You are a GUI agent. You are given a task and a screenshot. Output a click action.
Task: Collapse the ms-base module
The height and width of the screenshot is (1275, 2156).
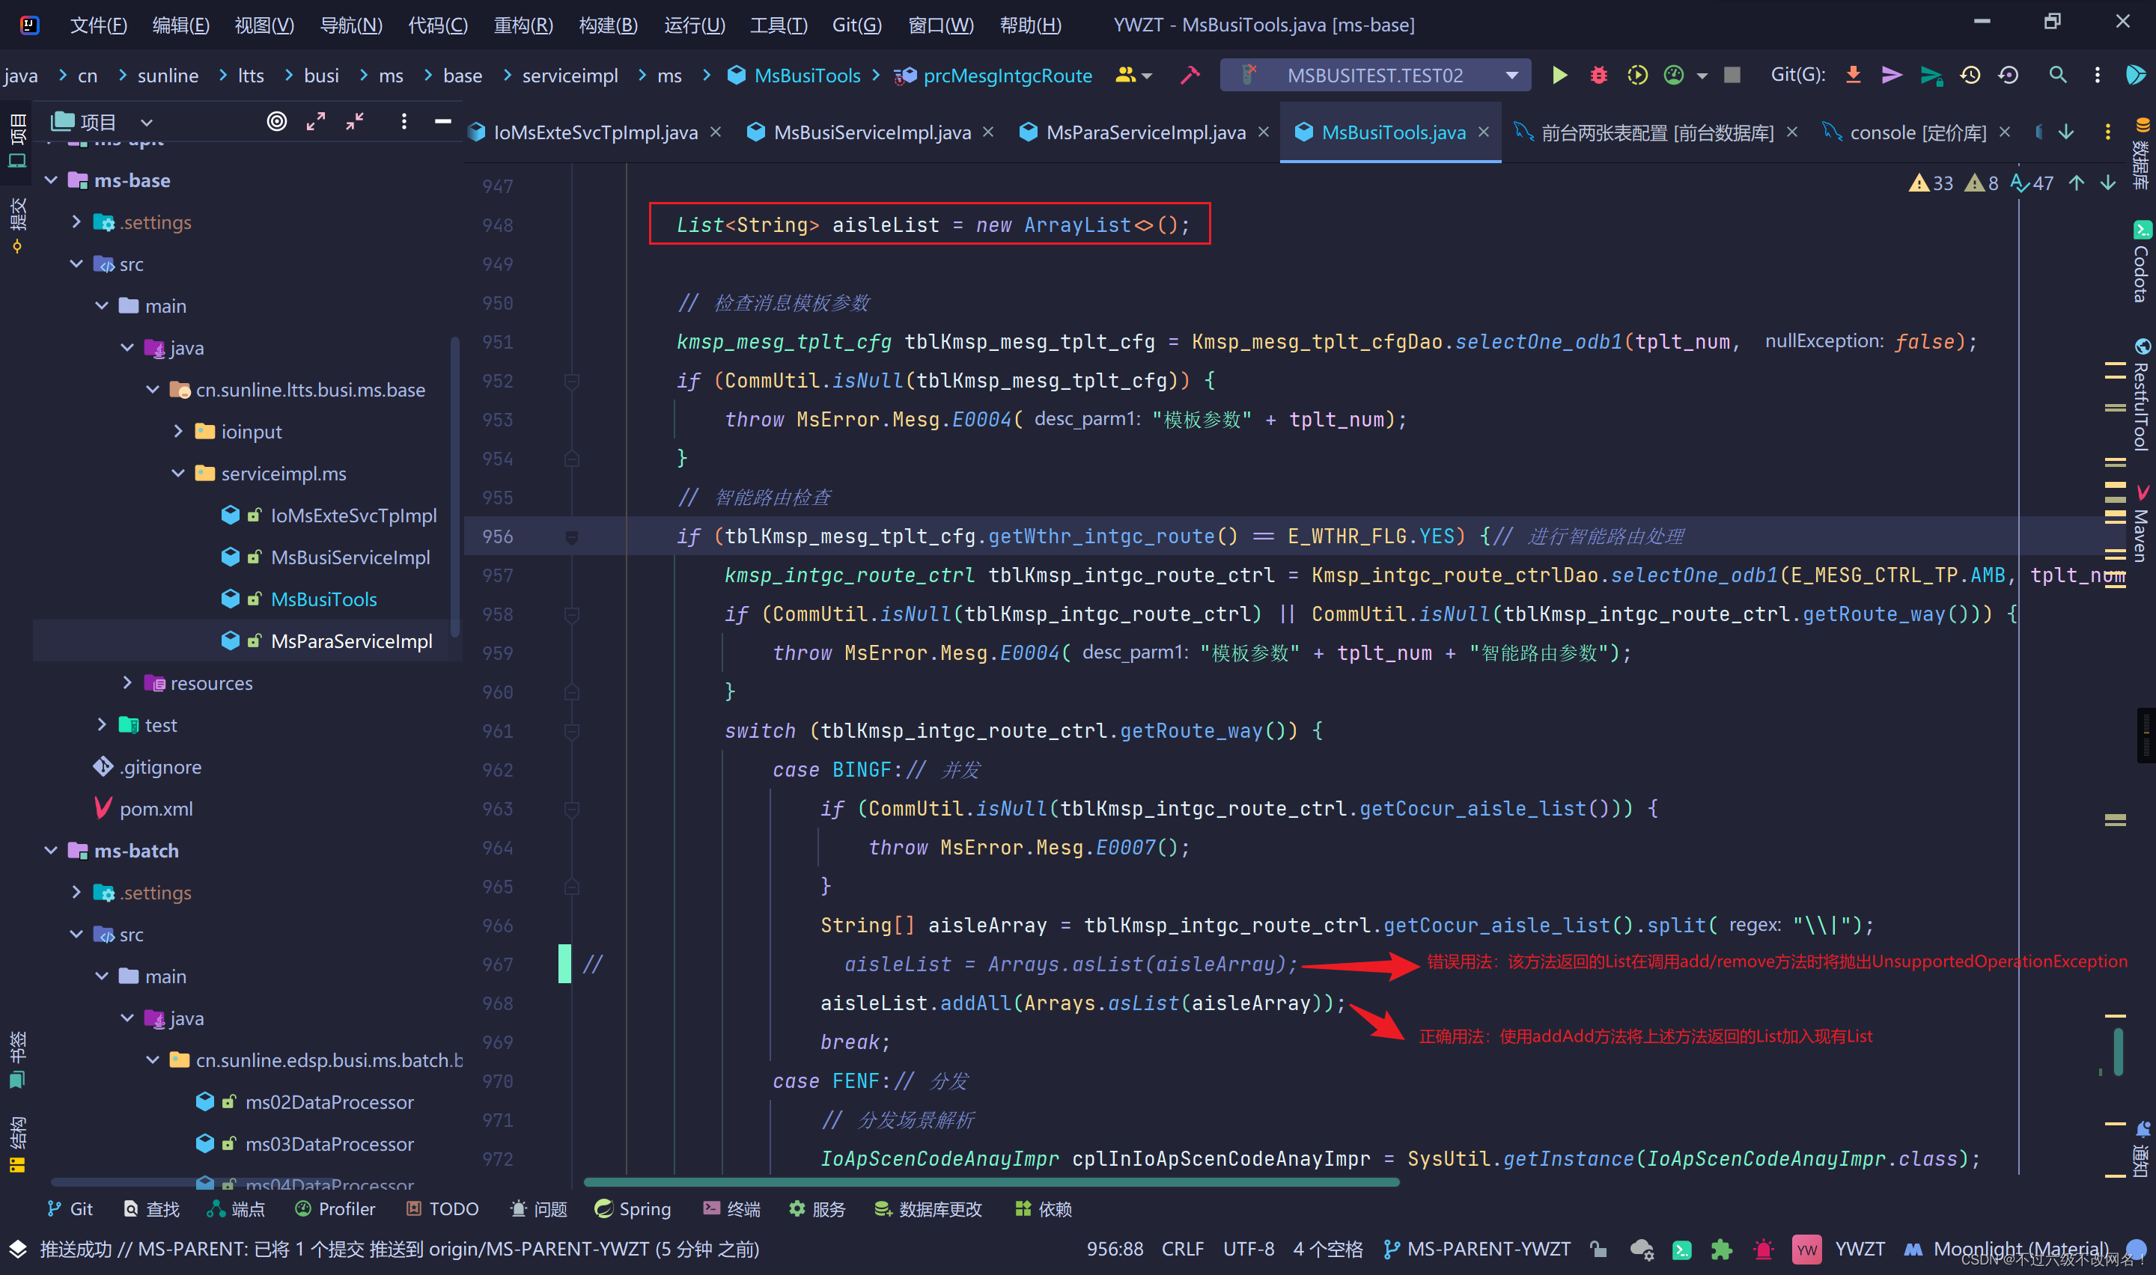pos(51,180)
